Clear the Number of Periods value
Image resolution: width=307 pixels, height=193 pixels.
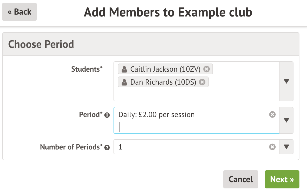pos(272,147)
